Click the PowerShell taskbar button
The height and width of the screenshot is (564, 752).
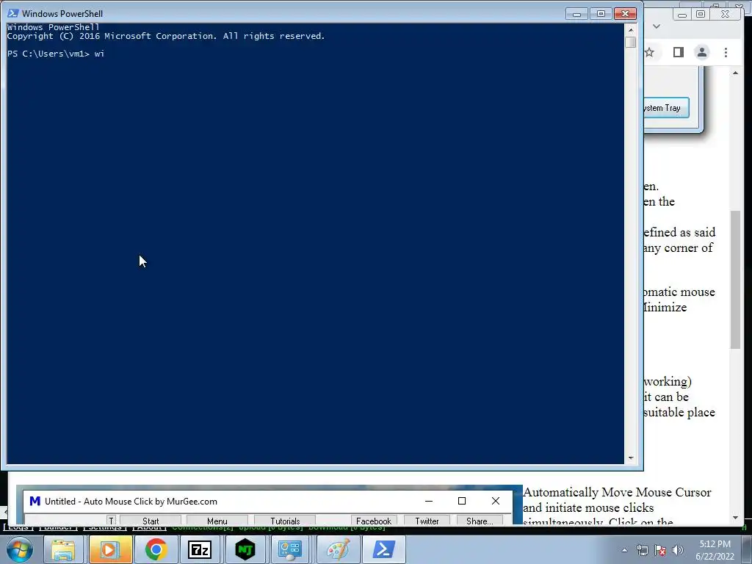coord(383,549)
